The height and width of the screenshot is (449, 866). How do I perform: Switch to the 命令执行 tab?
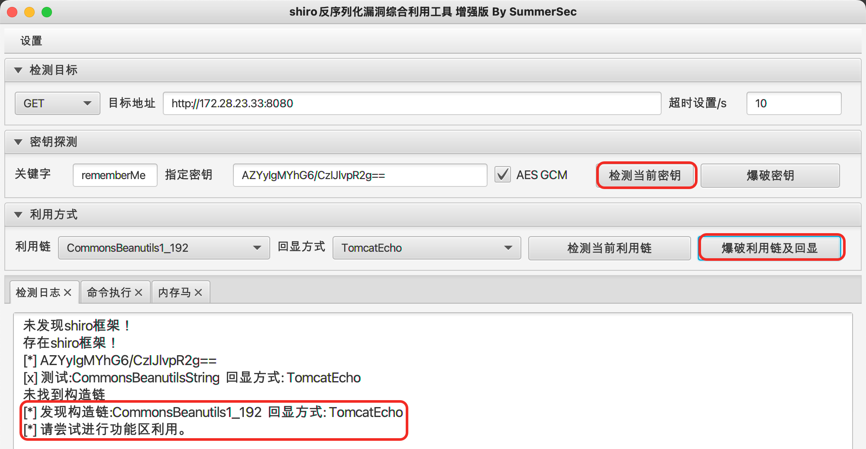(x=109, y=293)
